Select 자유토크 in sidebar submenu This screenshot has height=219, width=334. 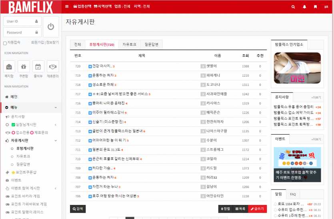23,156
